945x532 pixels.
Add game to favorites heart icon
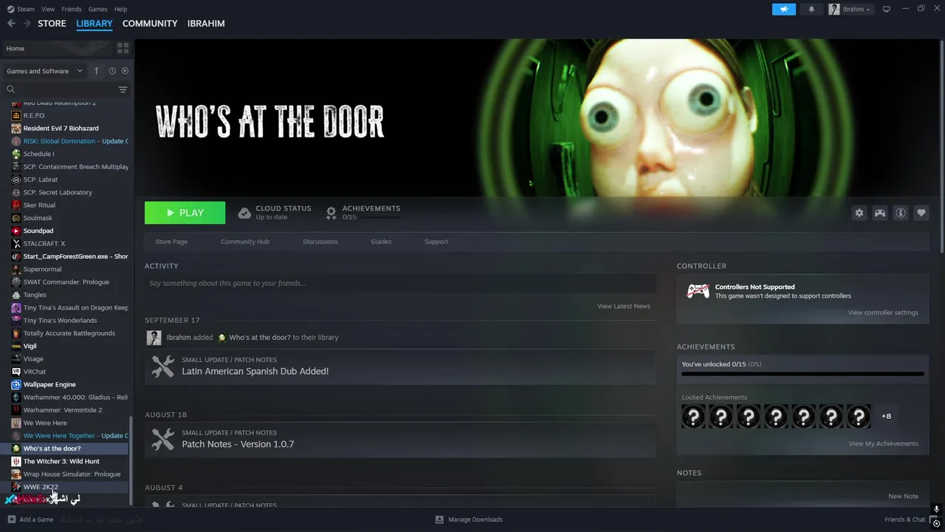921,213
